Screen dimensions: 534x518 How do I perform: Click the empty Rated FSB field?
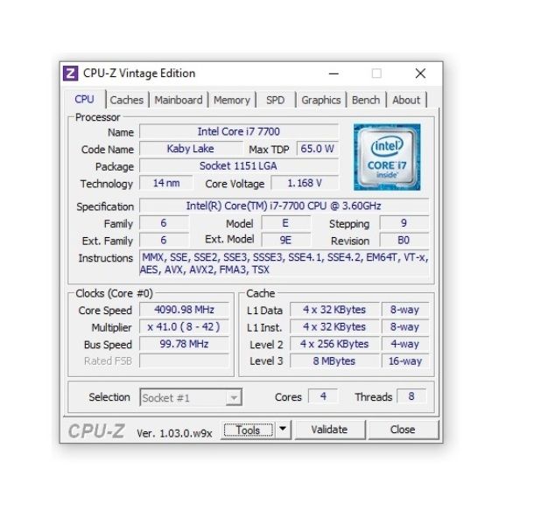184,360
